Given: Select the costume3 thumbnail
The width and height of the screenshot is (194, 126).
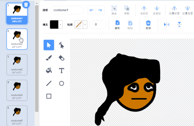Looking at the screenshot, I should click(17, 64).
